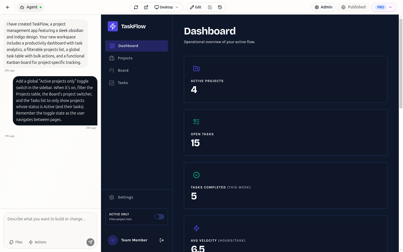Expand the Desktop viewport dropdown
Image resolution: width=403 pixels, height=252 pixels.
pyautogui.click(x=167, y=7)
